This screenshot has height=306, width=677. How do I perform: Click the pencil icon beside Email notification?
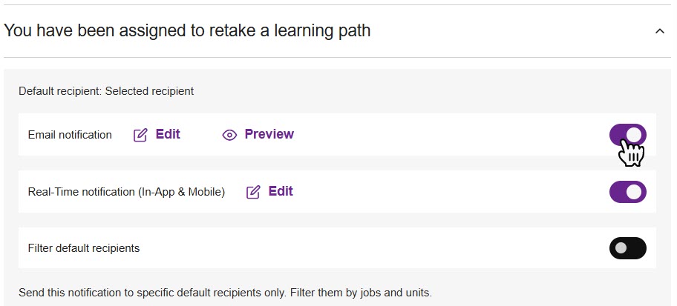click(x=140, y=135)
